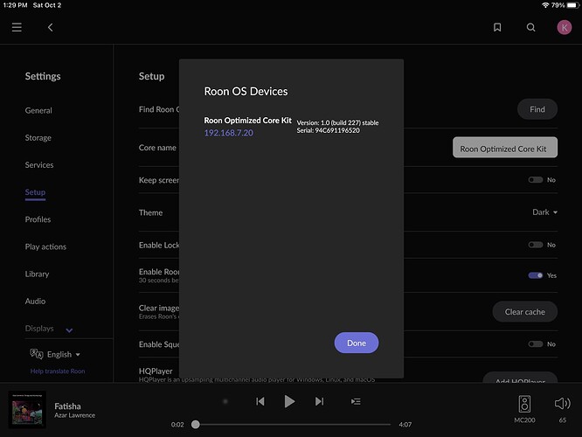
Task: Click the Version 1.0 build 227 text
Action: click(x=338, y=122)
